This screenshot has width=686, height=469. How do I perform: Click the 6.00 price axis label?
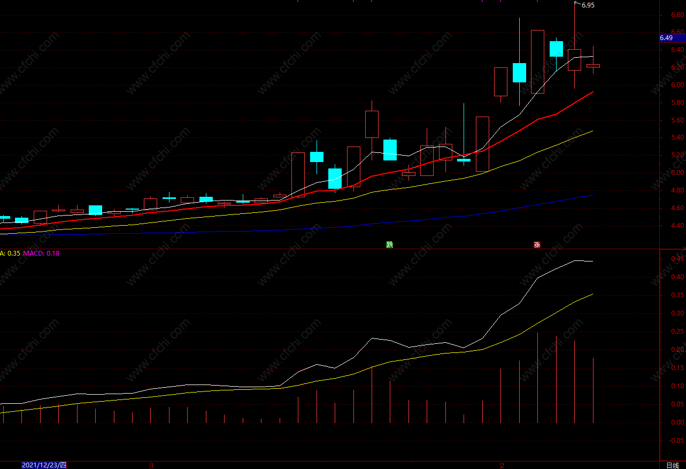(x=677, y=85)
